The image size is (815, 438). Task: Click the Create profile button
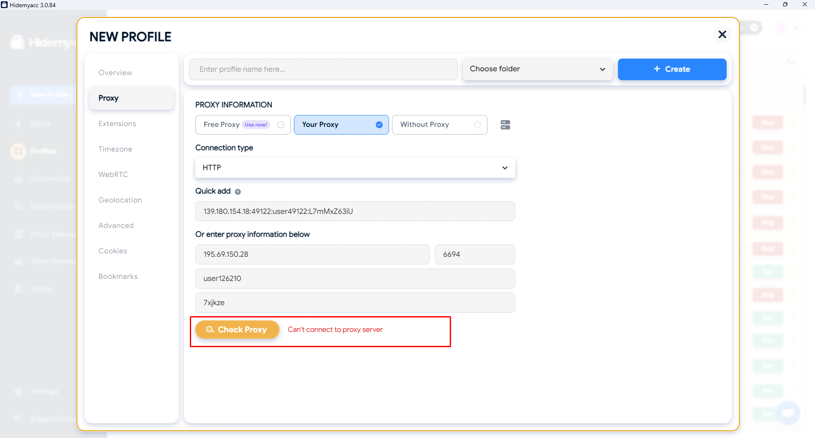[672, 69]
